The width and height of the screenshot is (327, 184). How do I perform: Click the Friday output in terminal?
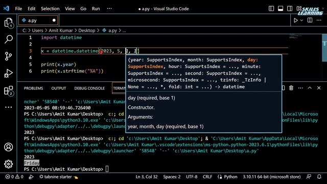(32, 163)
